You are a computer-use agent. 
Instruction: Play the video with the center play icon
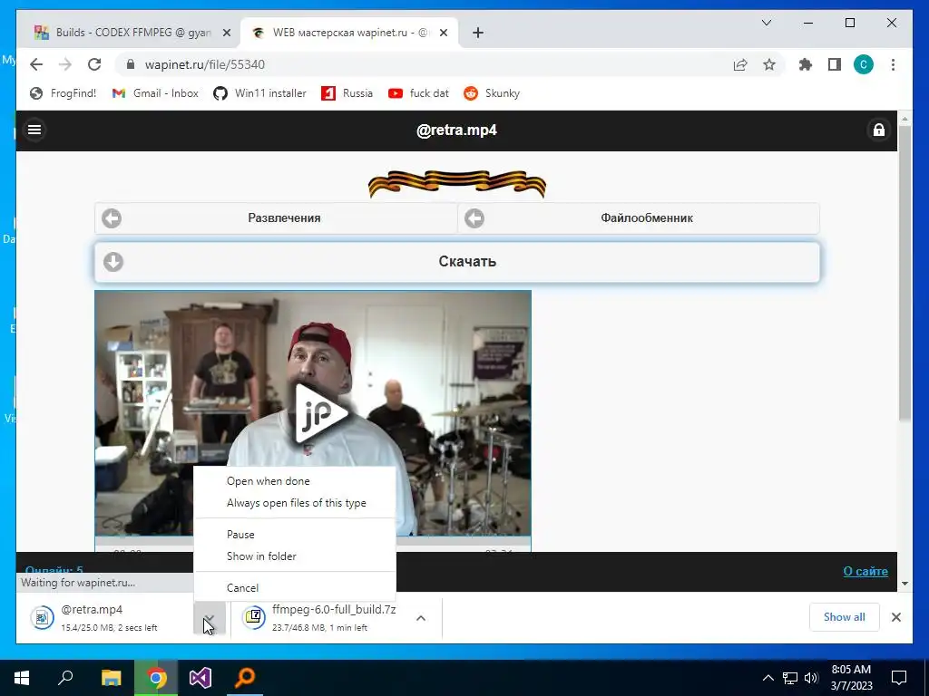pos(320,413)
